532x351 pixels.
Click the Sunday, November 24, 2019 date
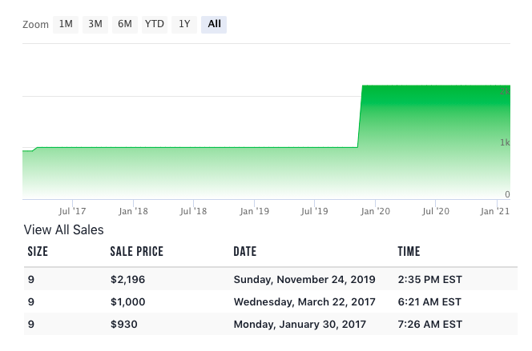point(304,280)
